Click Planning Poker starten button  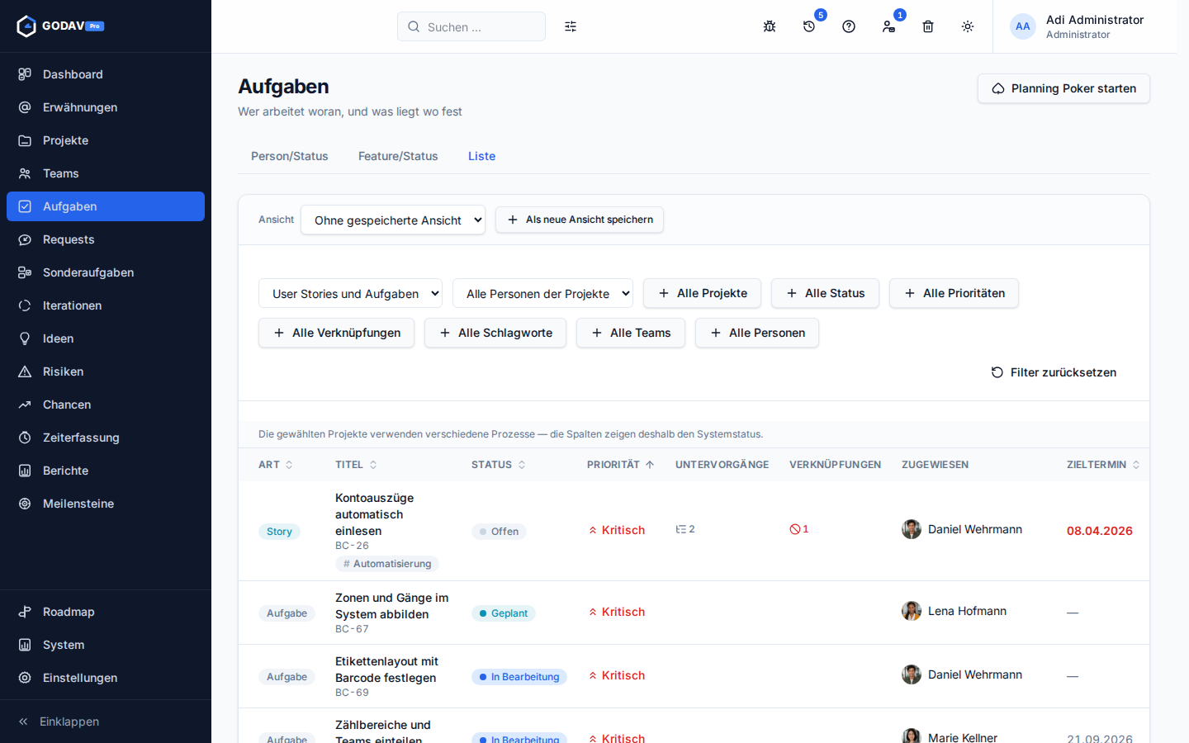coord(1063,88)
